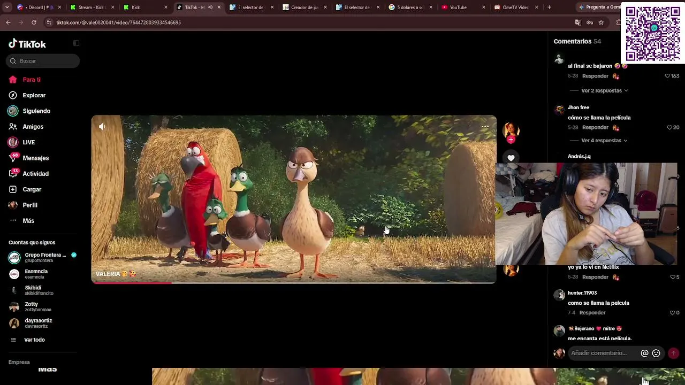Viewport: 685px width, 385px height.
Task: Open the video options three-dot menu
Action: click(x=485, y=127)
